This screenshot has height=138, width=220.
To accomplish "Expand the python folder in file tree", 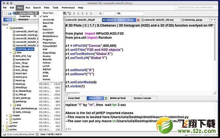I will pyautogui.click(x=3, y=126).
